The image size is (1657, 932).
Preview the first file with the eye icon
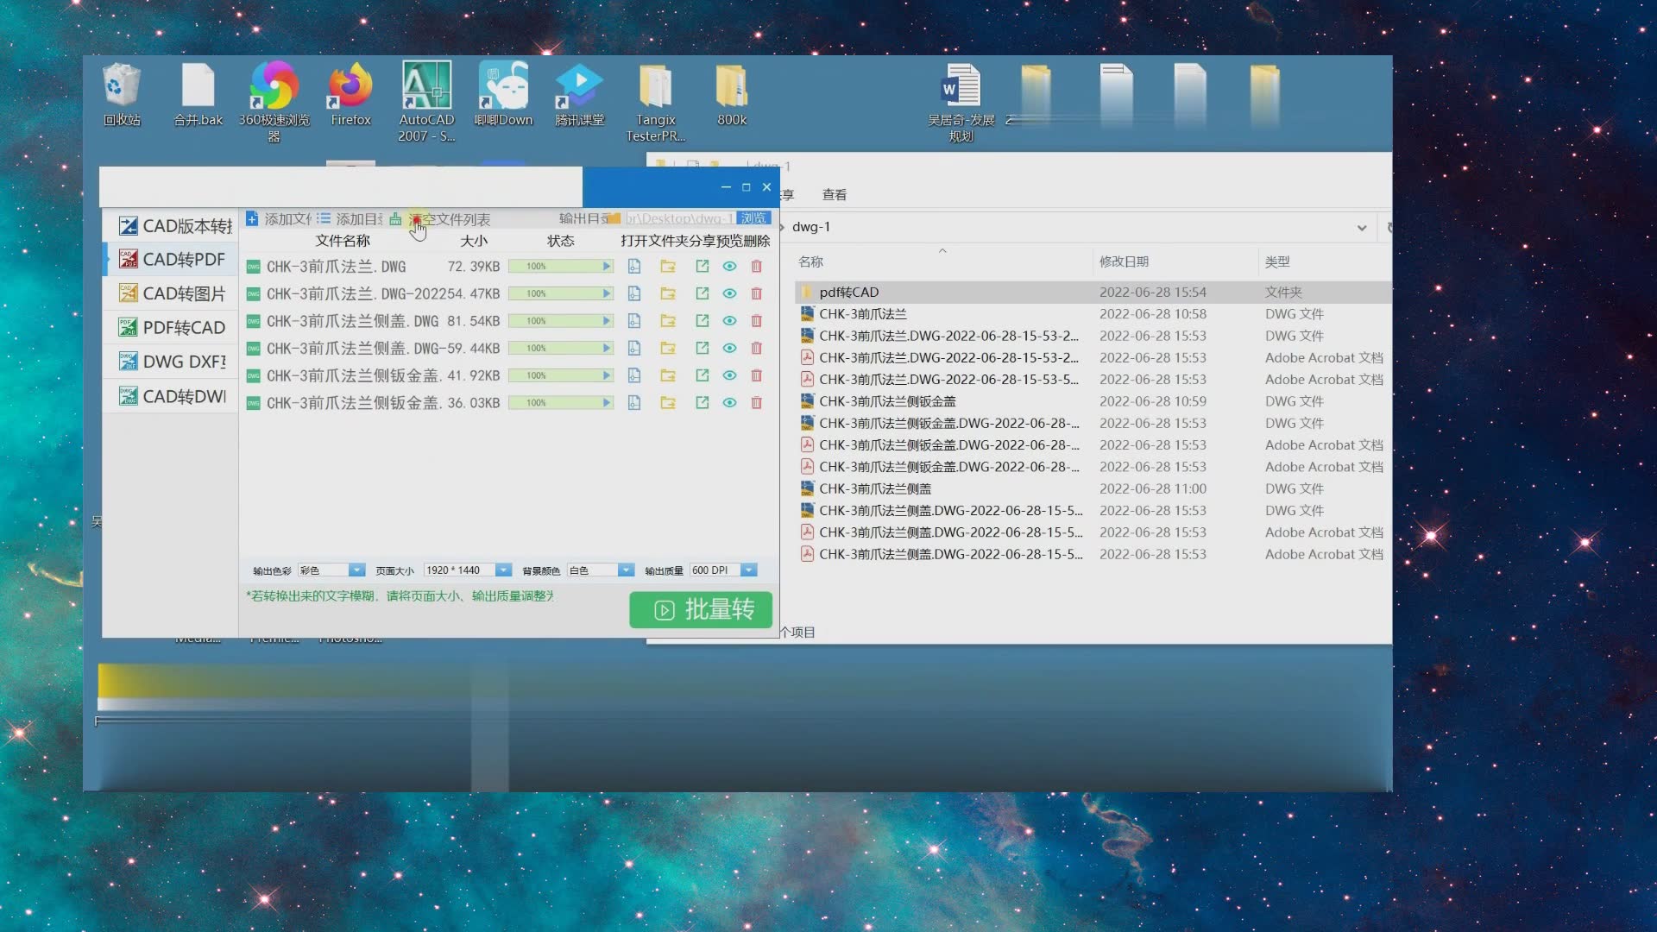pyautogui.click(x=729, y=267)
